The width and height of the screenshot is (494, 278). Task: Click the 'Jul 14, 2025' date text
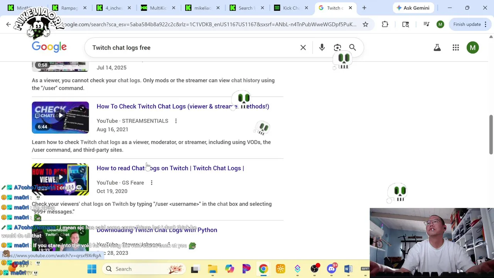coord(112,68)
